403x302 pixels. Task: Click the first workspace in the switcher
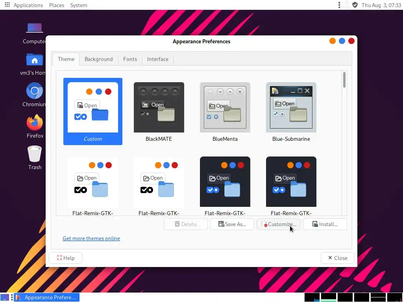point(312,297)
